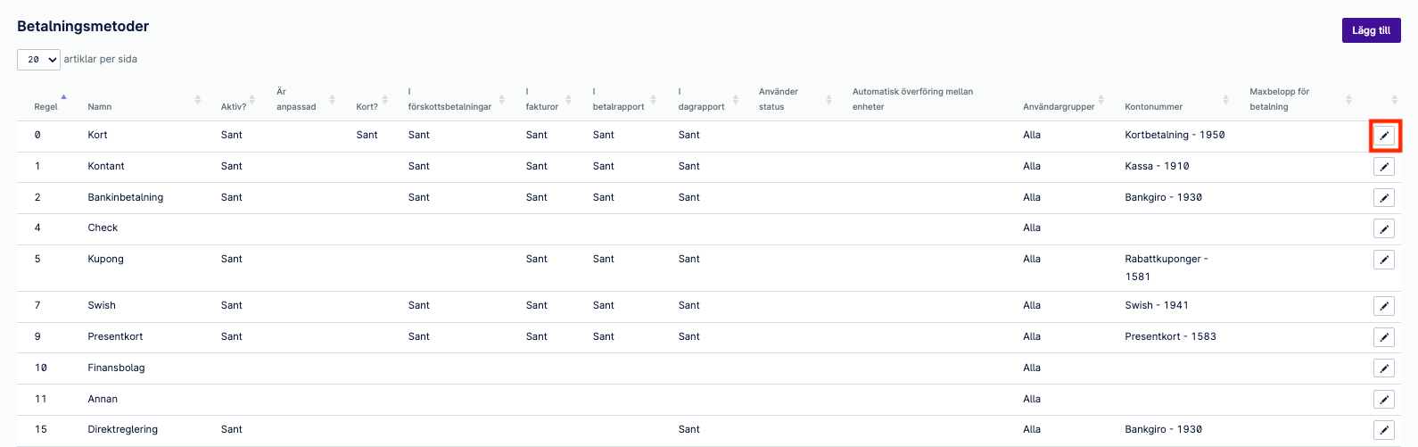1418x447 pixels.
Task: Open edit pencil for the Check row
Action: (1384, 228)
